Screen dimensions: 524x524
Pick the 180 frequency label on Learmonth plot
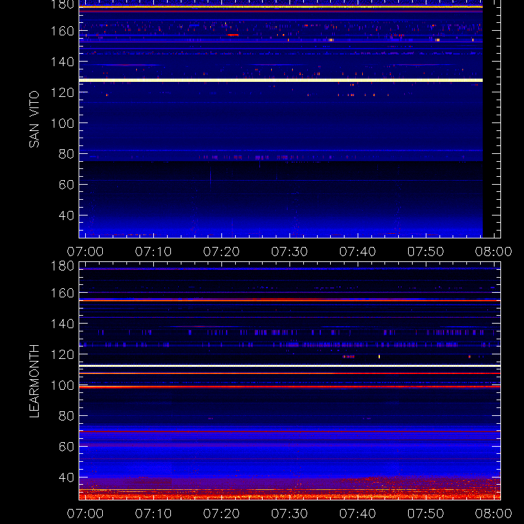click(x=62, y=266)
